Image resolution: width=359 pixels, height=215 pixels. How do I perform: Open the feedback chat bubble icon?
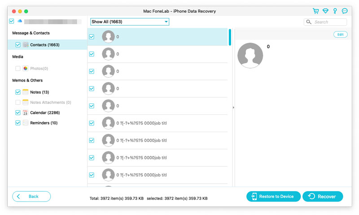(345, 11)
